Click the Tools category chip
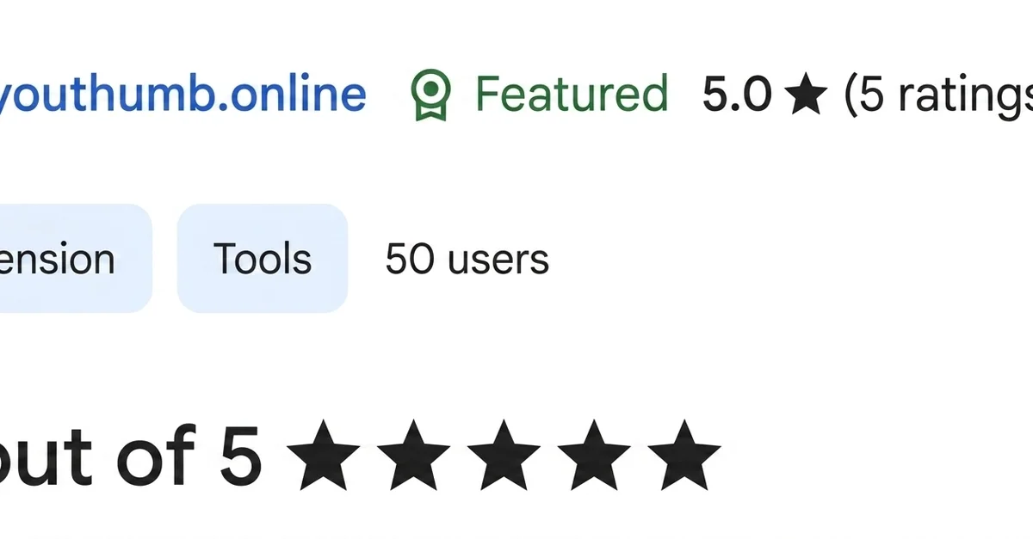Image resolution: width=1033 pixels, height=539 pixels. tap(263, 259)
